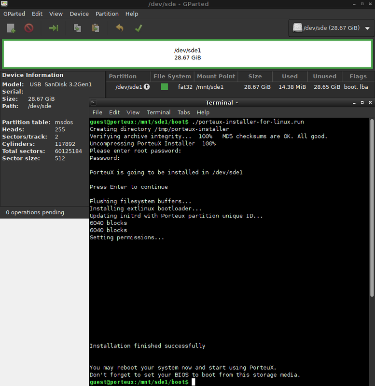Viewport: 375px width, 386px height.
Task: Click the GParted app icon in title bar
Action: click(4, 4)
